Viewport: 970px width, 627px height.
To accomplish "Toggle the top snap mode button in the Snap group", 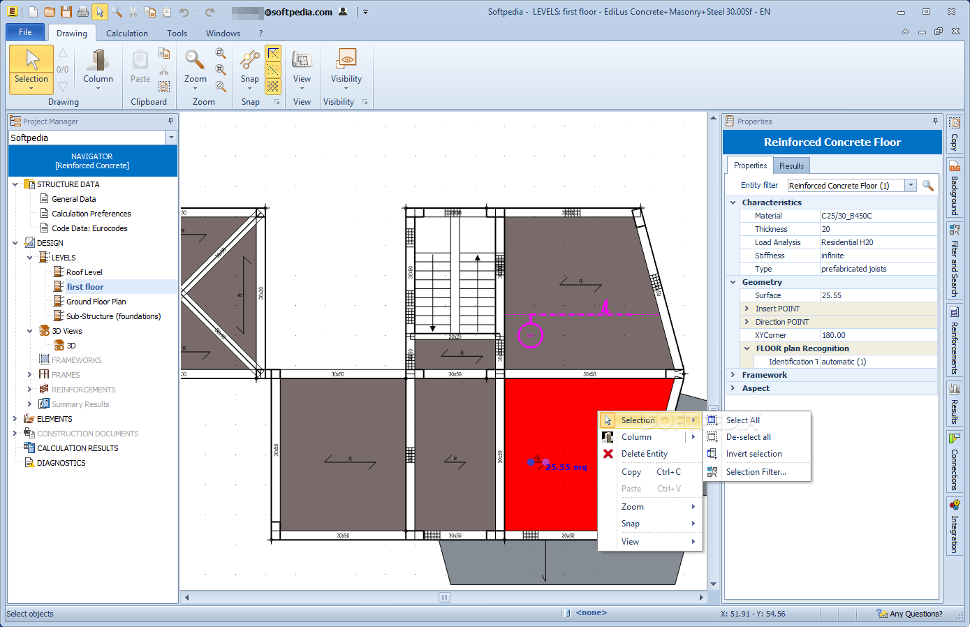I will point(273,53).
